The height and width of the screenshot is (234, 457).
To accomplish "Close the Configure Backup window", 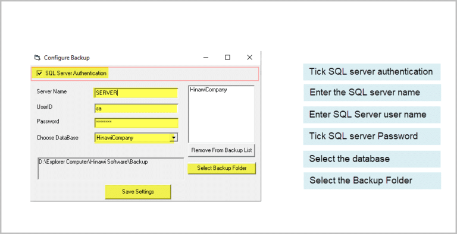I will (x=249, y=58).
